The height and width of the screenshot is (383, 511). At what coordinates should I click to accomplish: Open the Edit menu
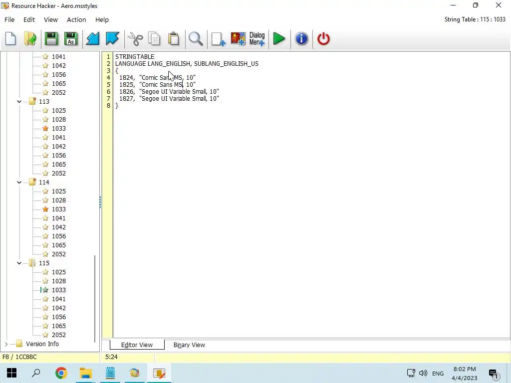[29, 19]
